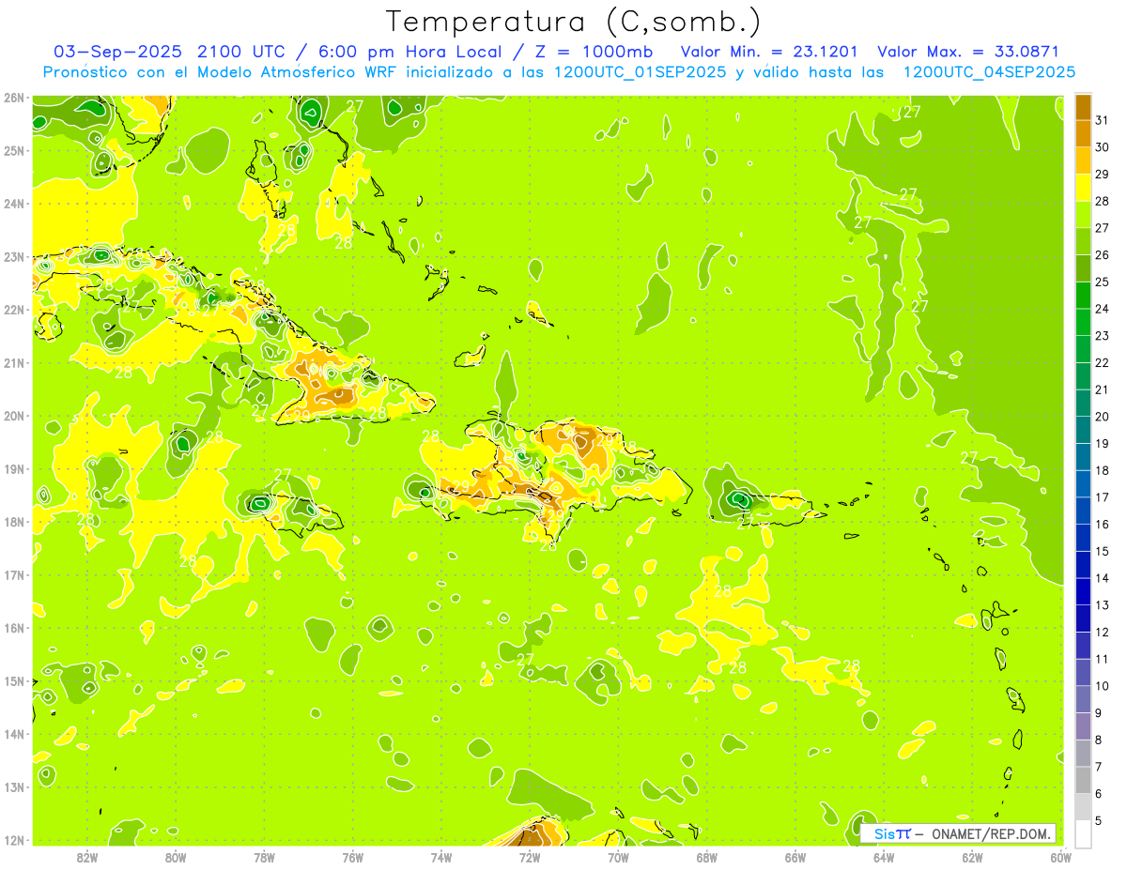This screenshot has height=870, width=1127.
Task: Click the colorbar value label "22"
Action: (1102, 362)
